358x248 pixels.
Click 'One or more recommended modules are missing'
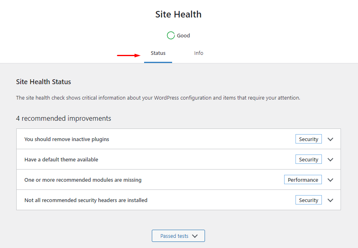(83, 180)
